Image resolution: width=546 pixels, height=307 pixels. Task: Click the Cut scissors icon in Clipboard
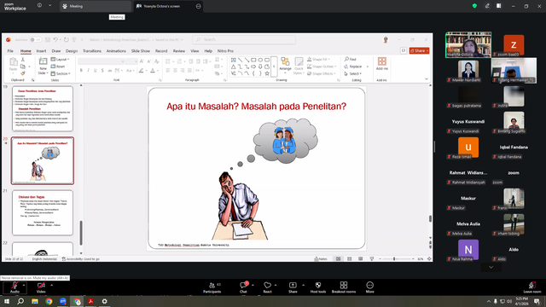click(23, 60)
